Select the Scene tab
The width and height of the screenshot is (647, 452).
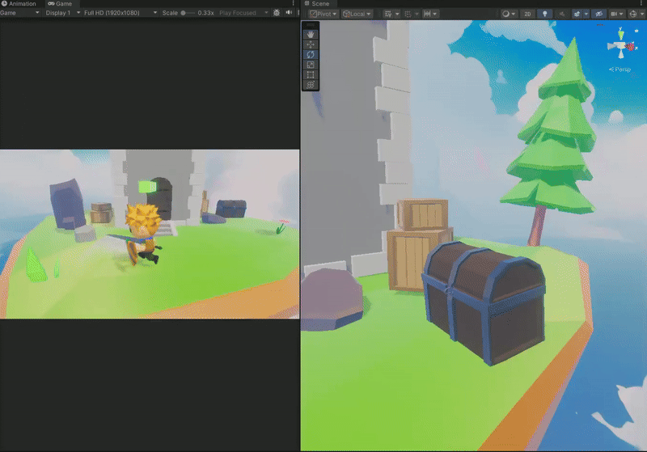pyautogui.click(x=317, y=4)
